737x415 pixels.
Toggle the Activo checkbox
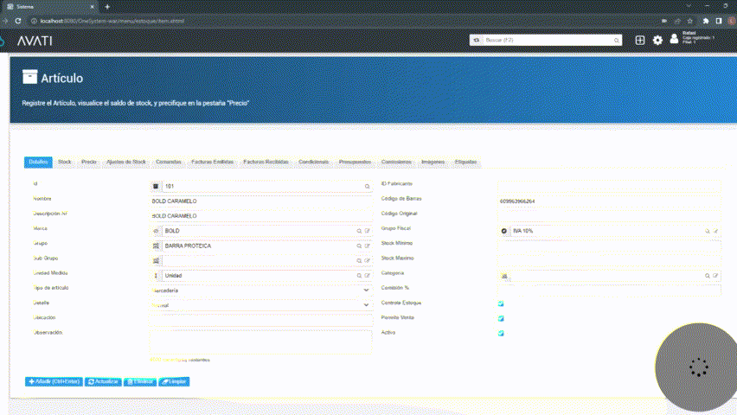pos(501,333)
